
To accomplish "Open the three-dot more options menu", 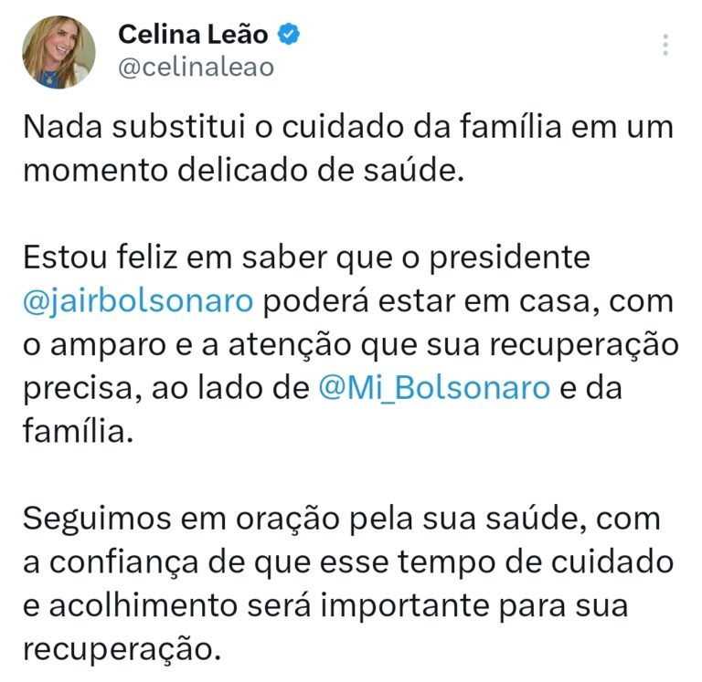I will click(x=665, y=45).
